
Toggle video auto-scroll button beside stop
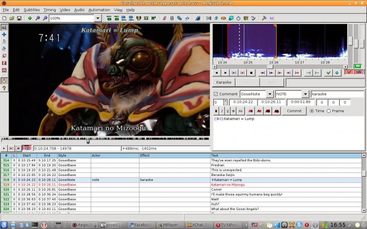click(27, 148)
